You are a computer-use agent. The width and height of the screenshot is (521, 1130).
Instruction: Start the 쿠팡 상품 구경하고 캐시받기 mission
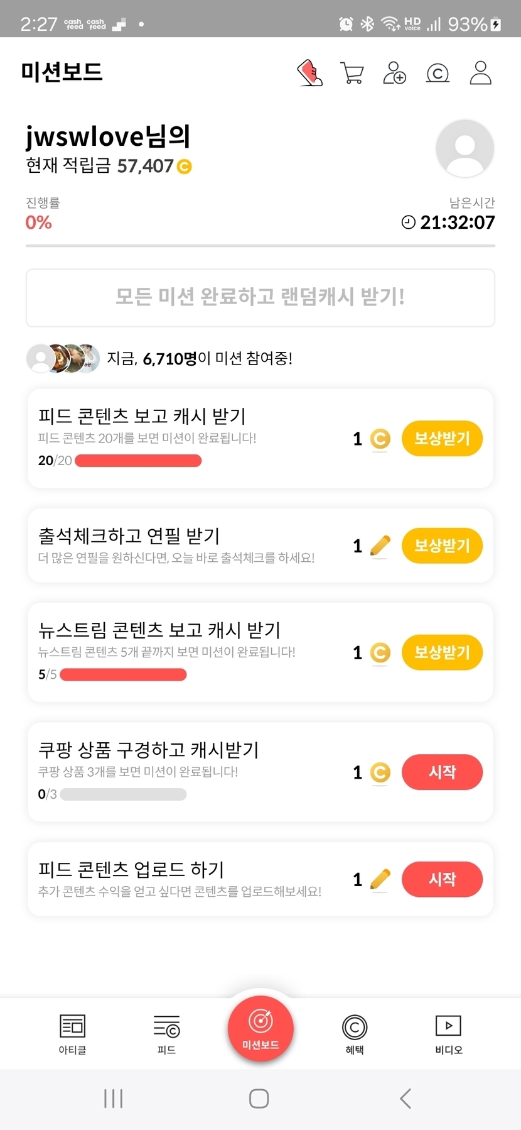[x=442, y=772]
